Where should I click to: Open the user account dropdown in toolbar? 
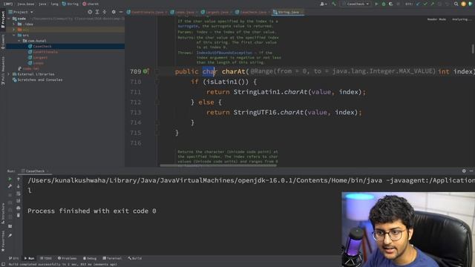point(324,4)
